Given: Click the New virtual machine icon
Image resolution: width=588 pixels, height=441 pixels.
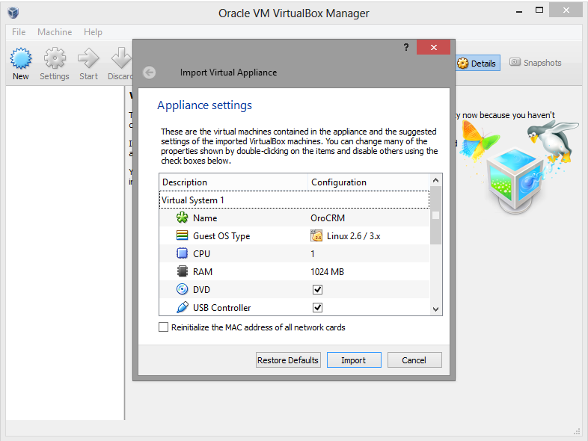Looking at the screenshot, I should 21,58.
